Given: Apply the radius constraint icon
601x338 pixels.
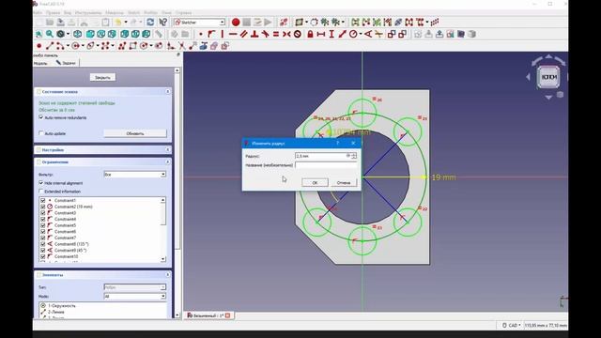Looking at the screenshot, I should pos(353,34).
